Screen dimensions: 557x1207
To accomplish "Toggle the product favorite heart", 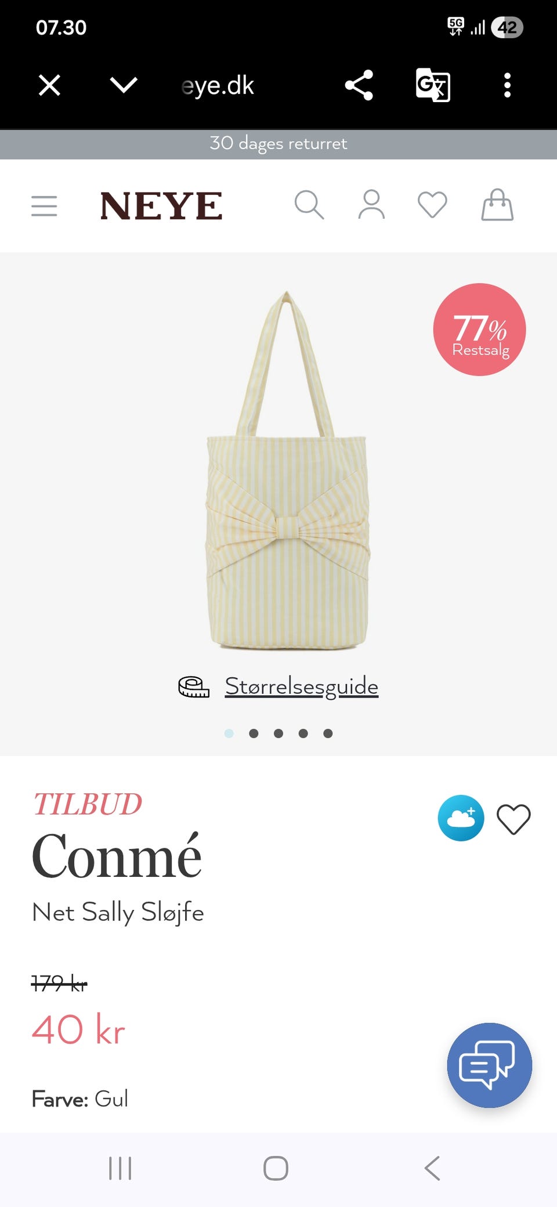I will point(513,819).
